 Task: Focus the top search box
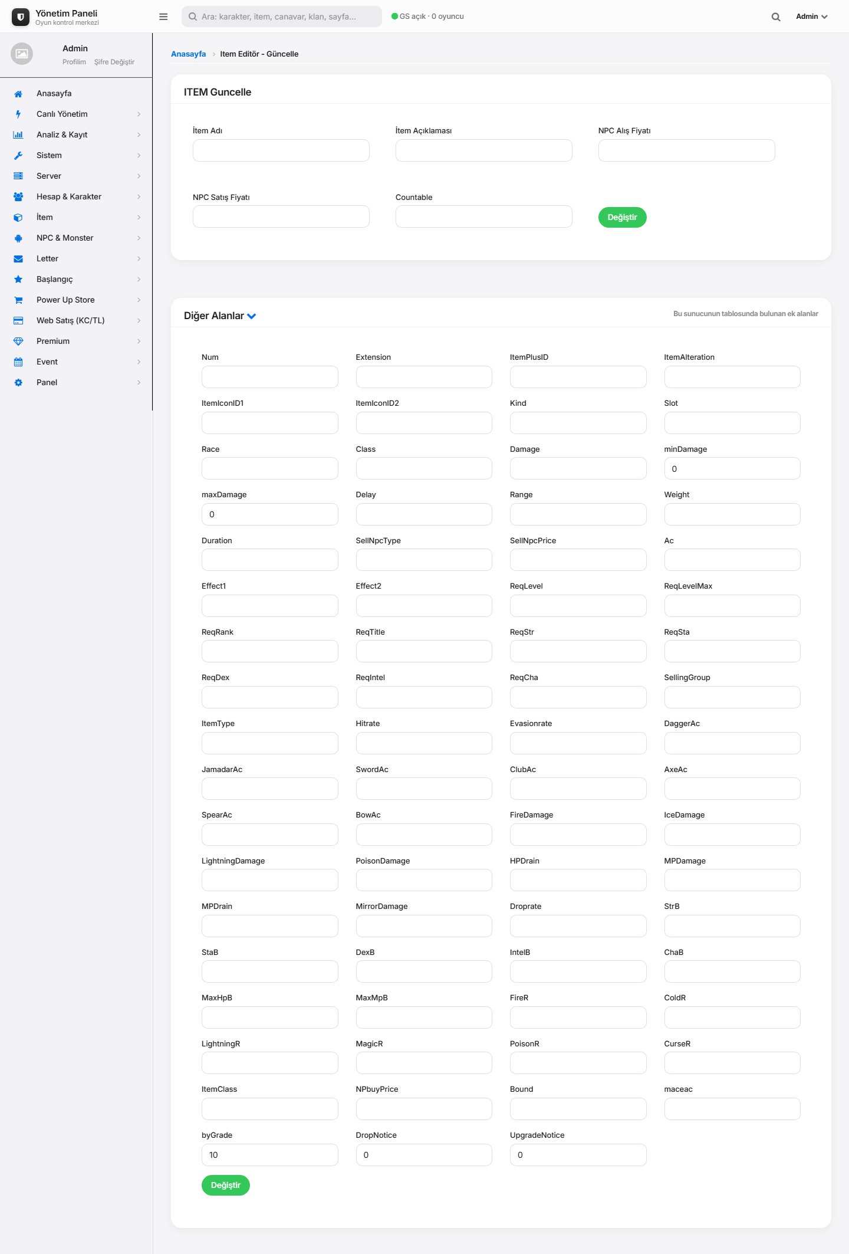coord(282,17)
